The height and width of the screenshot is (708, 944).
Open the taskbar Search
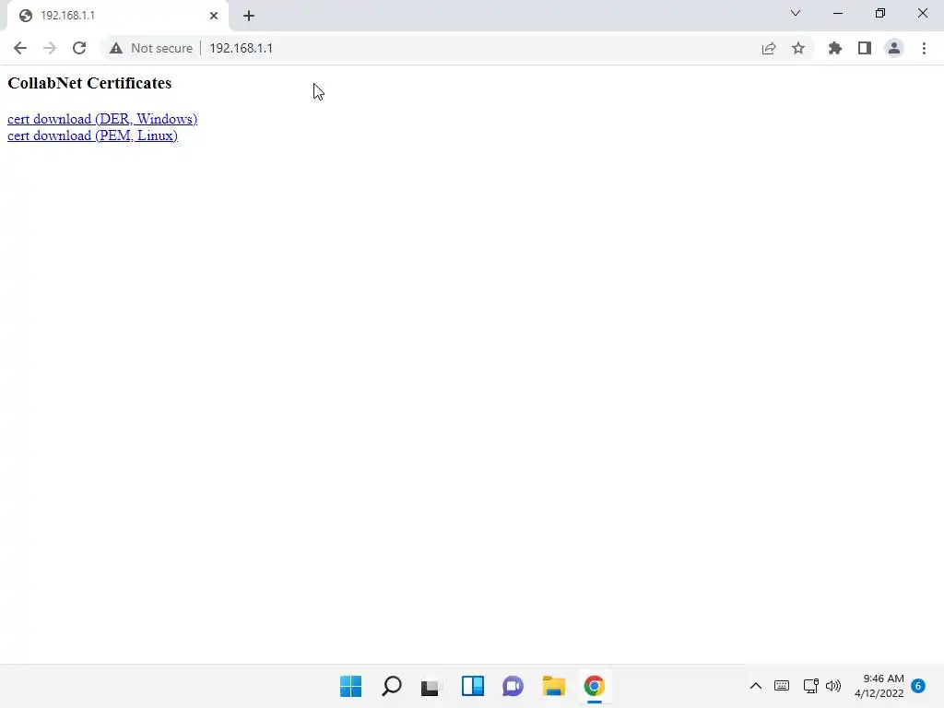tap(391, 686)
